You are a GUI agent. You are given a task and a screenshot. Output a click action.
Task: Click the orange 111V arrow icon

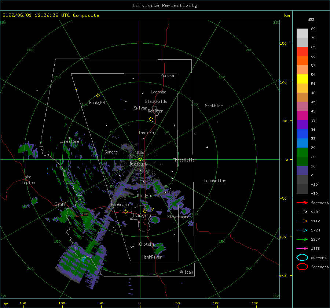click(302, 221)
